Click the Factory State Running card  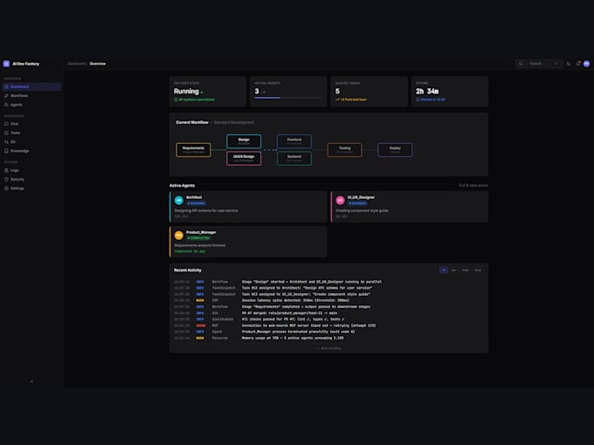point(208,92)
